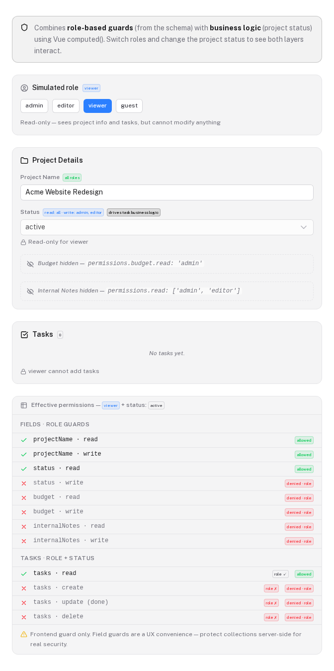Viewport: 334px width, 671px height.
Task: Click denied · role badge on budget · read row
Action: [299, 498]
